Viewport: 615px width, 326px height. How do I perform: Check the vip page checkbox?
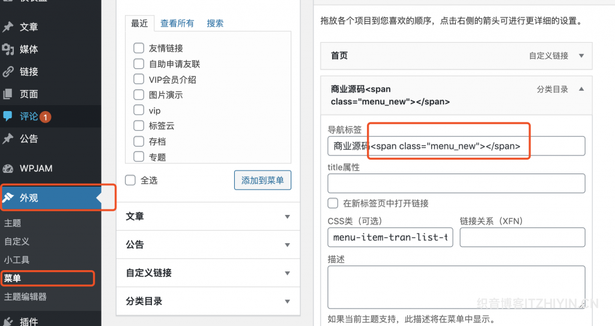click(139, 110)
